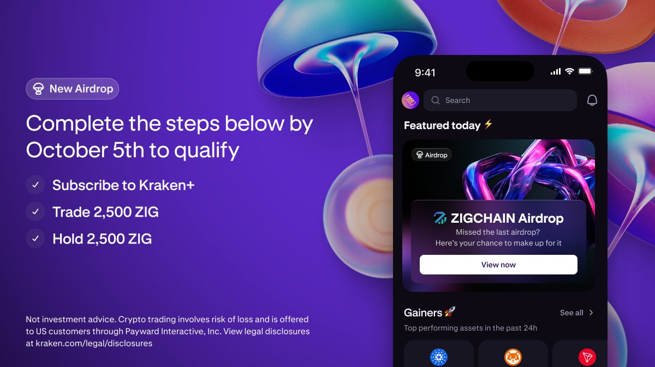This screenshot has width=655, height=367.
Task: Tap the TRON coin icon
Action: click(587, 357)
